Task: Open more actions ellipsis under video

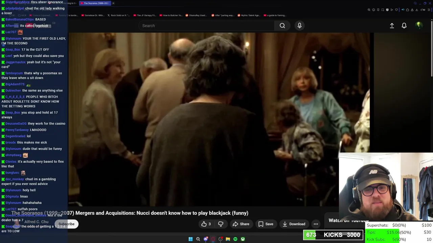Action: [x=316, y=224]
